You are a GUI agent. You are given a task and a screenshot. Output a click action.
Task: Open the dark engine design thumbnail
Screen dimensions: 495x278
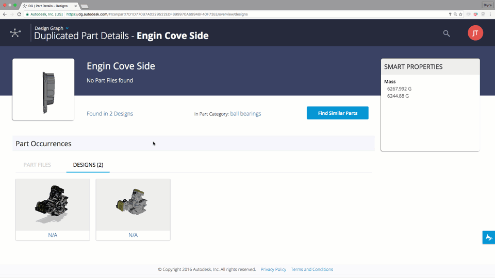(x=53, y=204)
